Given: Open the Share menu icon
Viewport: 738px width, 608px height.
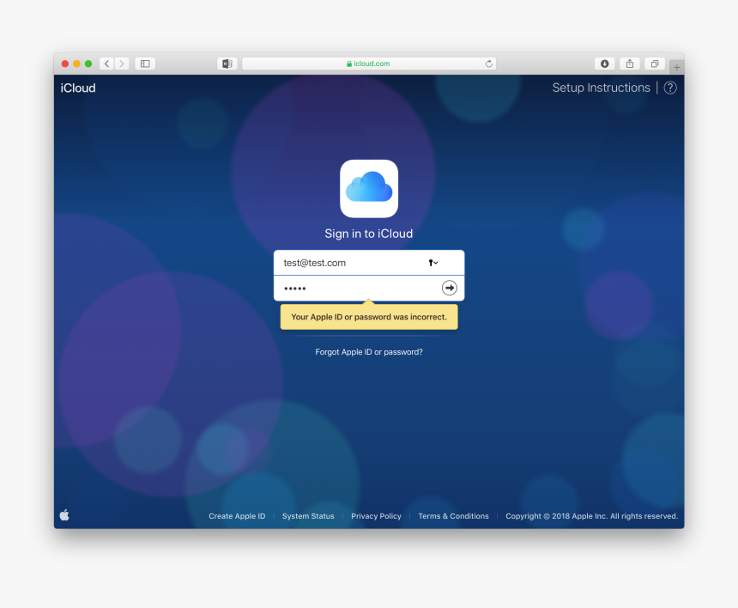Looking at the screenshot, I should coord(630,64).
